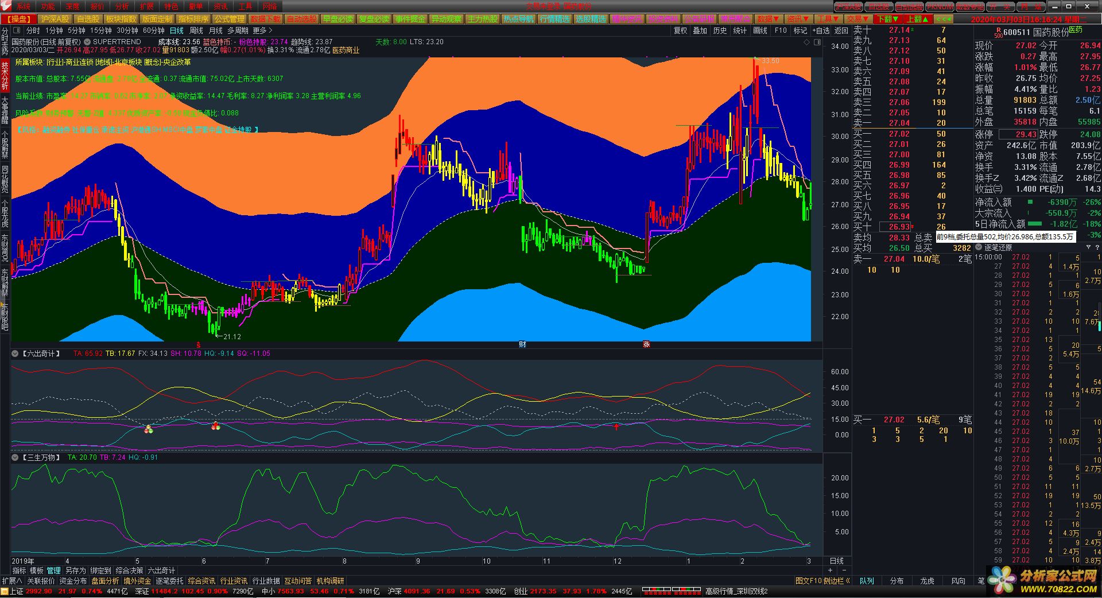Toggle the 六出奇计 indicator panel circle
The image size is (1102, 598).
15,354
